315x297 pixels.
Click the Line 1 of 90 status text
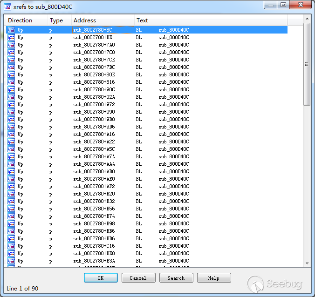tap(22, 288)
